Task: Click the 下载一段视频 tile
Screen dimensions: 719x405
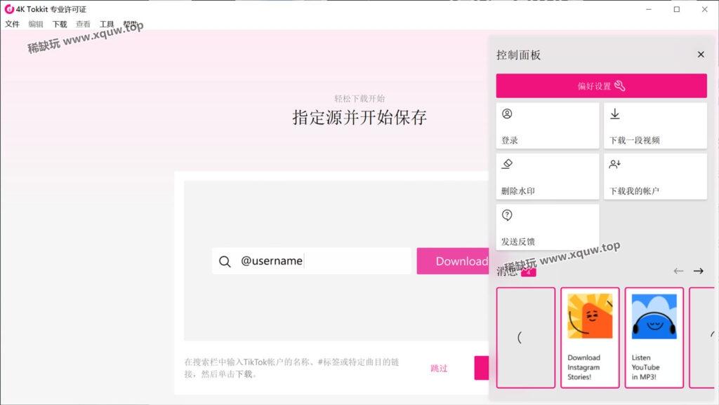Action: (655, 125)
